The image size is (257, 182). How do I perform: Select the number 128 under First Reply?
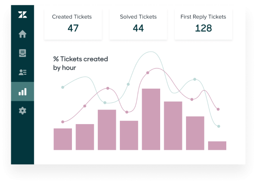204,28
